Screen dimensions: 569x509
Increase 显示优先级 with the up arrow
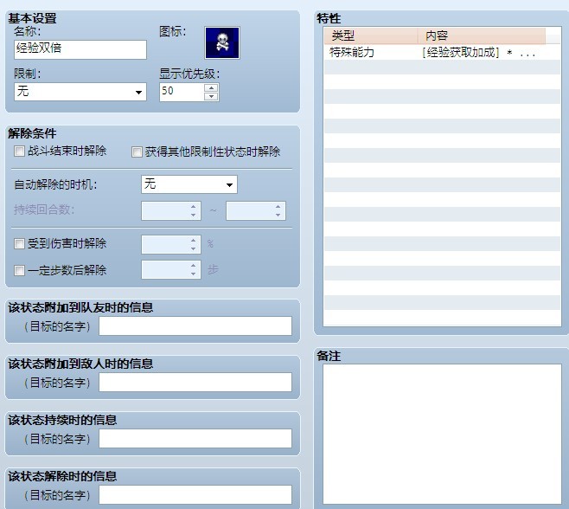[x=211, y=87]
